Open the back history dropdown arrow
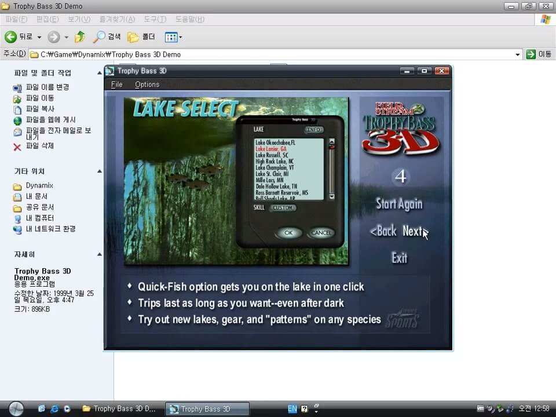 39,37
